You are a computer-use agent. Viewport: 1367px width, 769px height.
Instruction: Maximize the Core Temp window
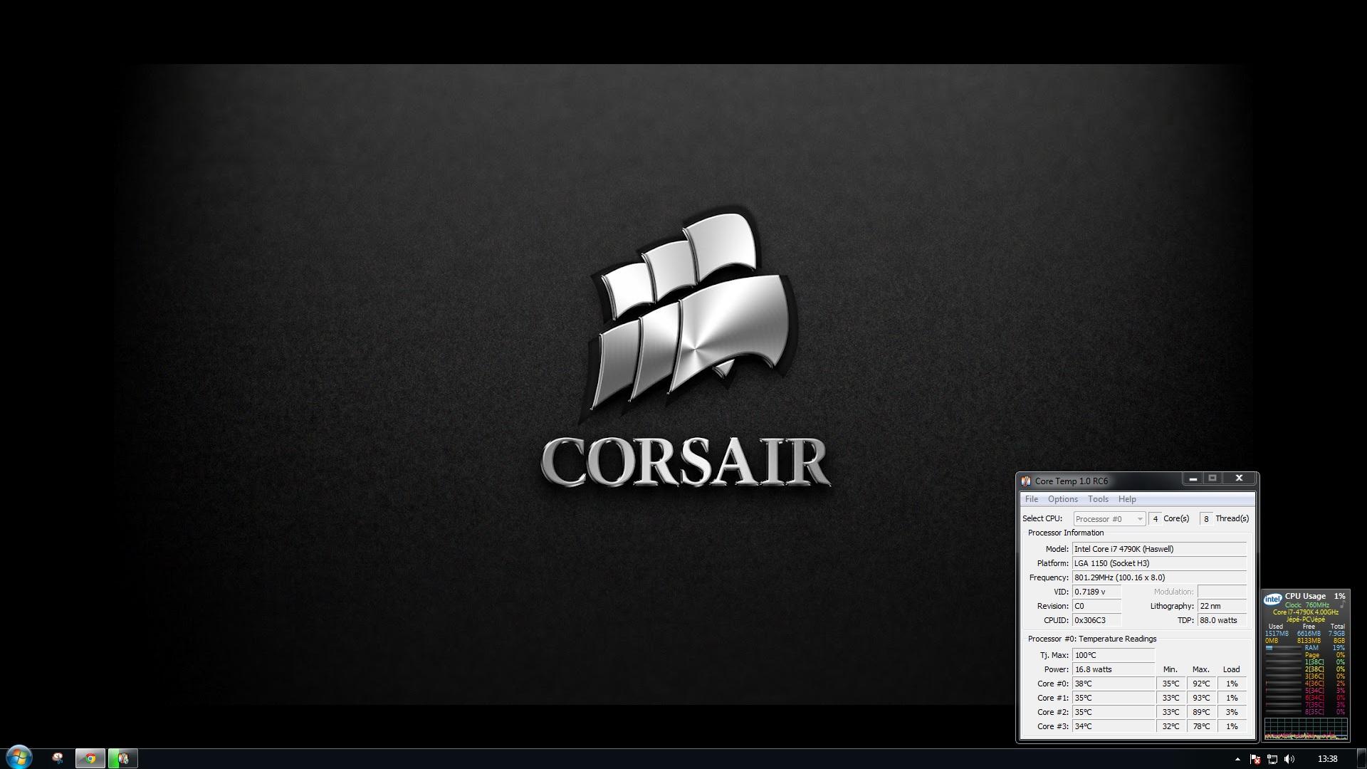tap(1213, 479)
